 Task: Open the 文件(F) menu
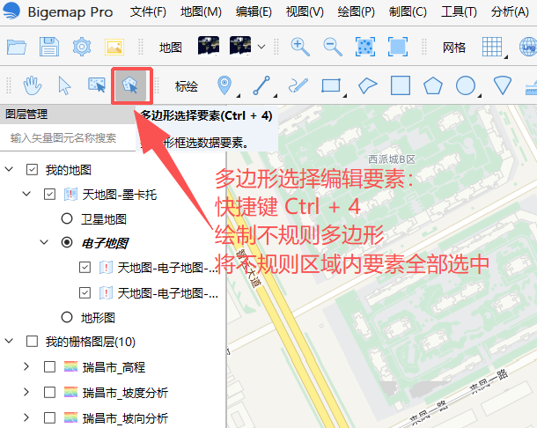tap(148, 12)
